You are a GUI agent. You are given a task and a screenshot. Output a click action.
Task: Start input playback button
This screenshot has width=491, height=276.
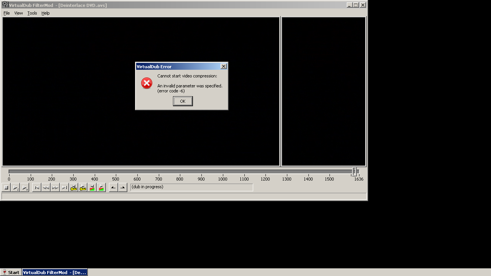tap(15, 187)
